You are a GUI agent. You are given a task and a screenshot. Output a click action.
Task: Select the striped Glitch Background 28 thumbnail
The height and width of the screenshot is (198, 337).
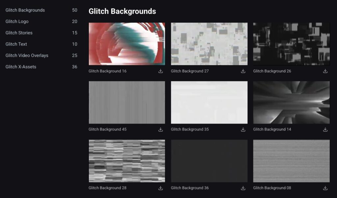[127, 161]
